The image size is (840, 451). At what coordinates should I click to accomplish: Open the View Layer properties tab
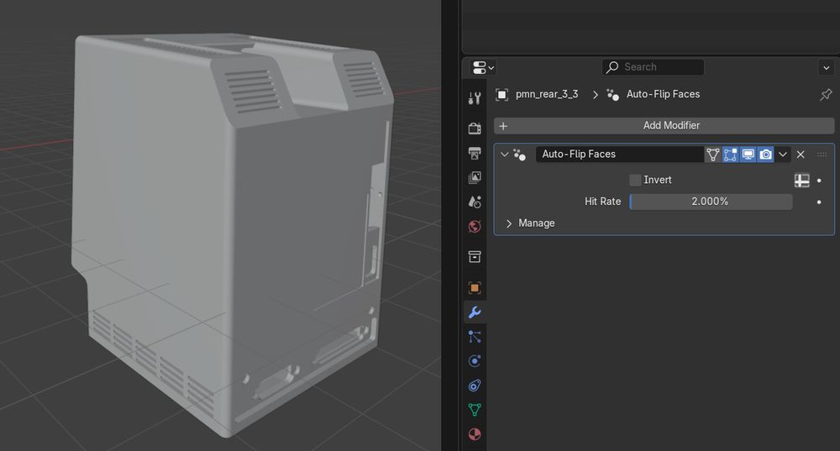475,177
